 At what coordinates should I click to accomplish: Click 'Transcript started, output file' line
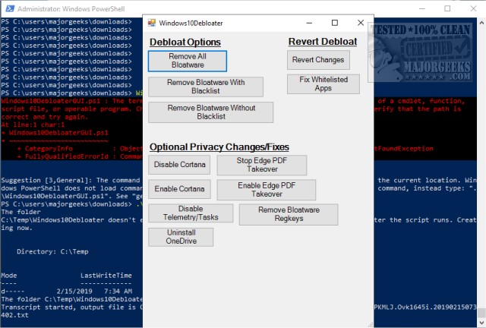[72, 307]
